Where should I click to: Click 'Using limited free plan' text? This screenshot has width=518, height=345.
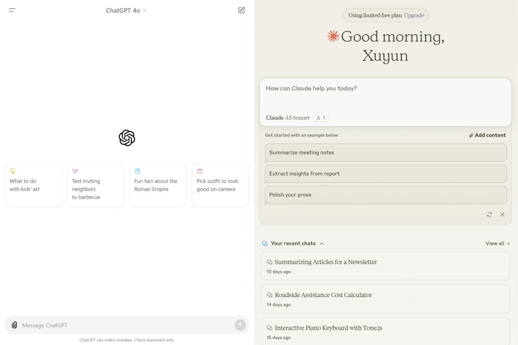pos(375,15)
